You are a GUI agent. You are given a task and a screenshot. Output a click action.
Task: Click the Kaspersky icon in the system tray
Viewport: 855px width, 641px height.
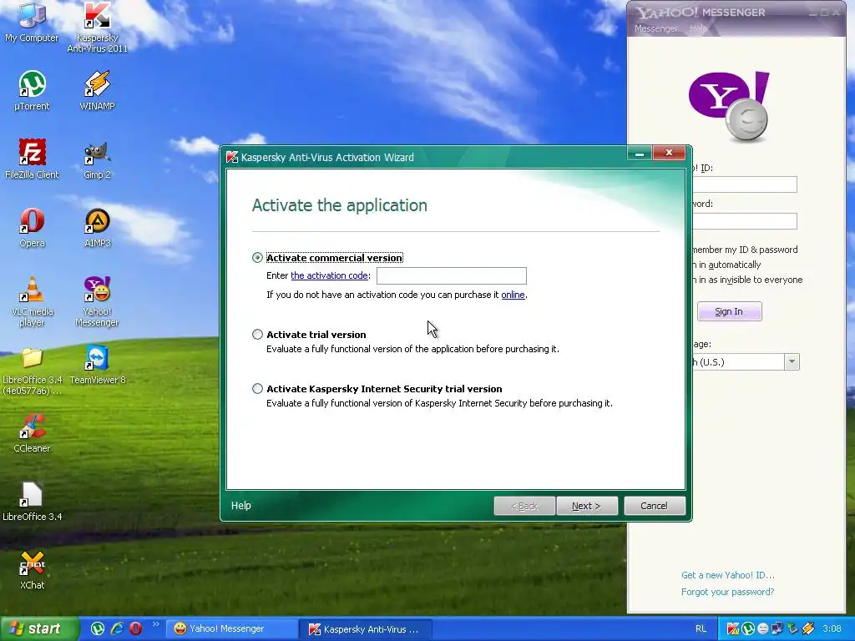pyautogui.click(x=733, y=629)
